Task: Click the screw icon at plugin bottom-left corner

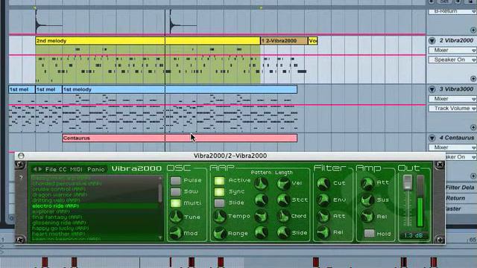Action: click(20, 240)
